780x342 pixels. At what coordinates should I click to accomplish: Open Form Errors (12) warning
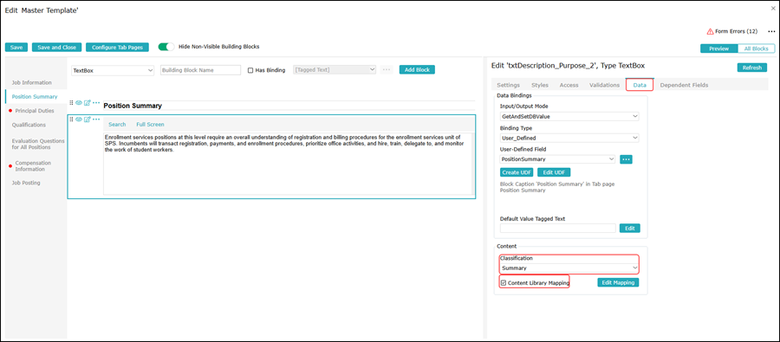pos(732,31)
